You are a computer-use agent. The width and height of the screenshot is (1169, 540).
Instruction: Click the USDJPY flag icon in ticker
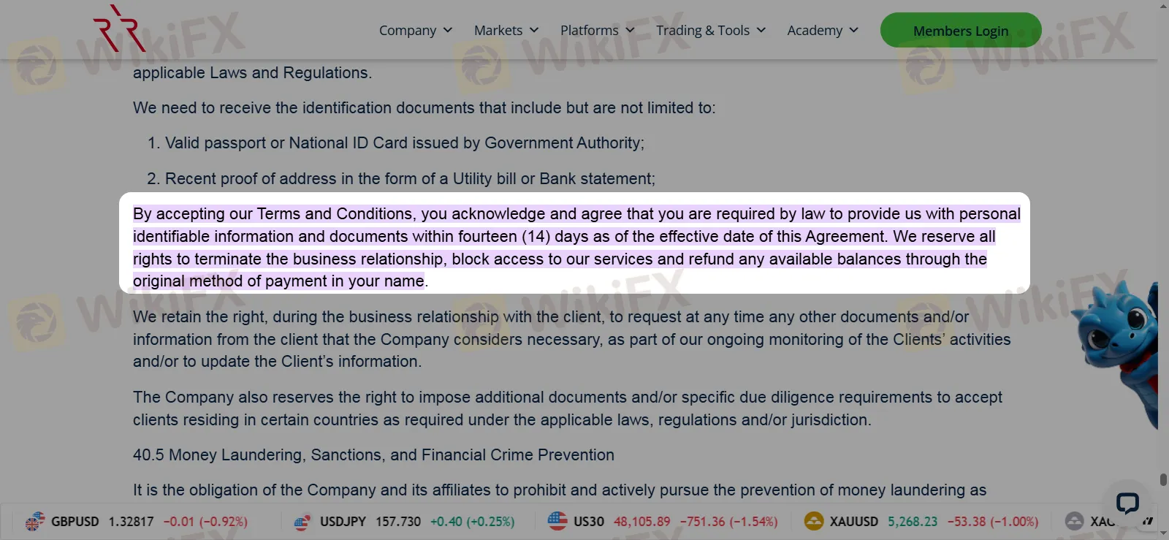pyautogui.click(x=302, y=522)
